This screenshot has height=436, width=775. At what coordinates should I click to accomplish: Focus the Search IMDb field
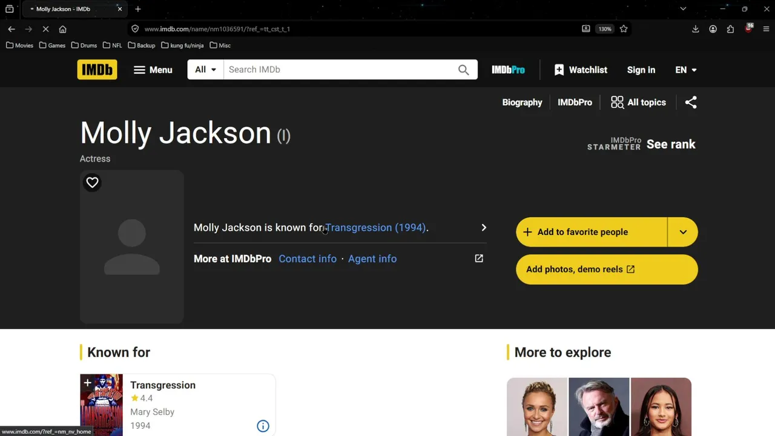click(339, 70)
